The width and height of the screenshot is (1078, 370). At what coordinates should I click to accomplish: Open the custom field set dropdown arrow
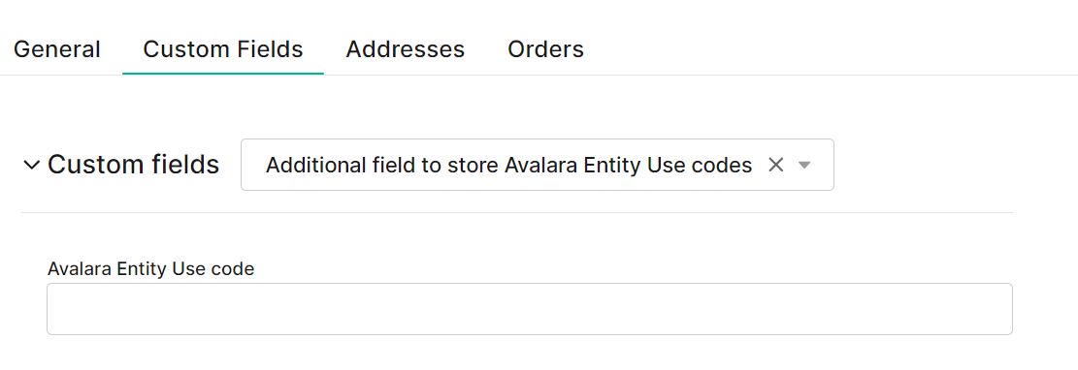click(x=804, y=165)
